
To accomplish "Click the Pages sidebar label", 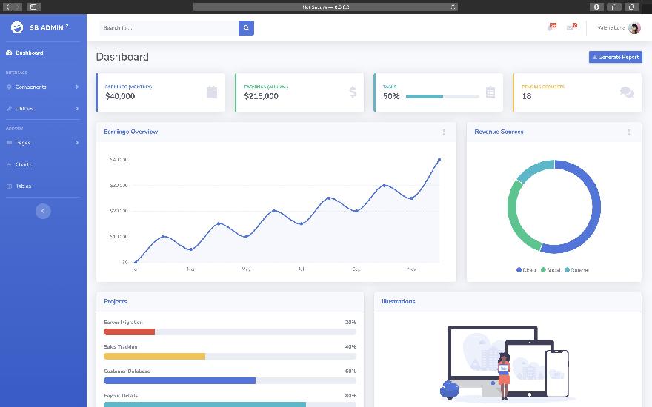I will (x=23, y=142).
